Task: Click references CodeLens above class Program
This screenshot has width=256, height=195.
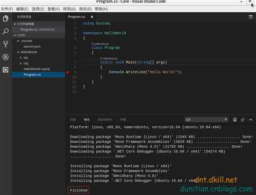Action: (100, 44)
